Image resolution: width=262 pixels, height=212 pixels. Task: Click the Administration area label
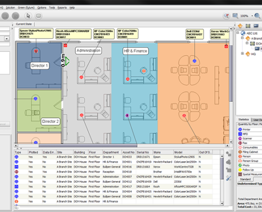click(88, 50)
